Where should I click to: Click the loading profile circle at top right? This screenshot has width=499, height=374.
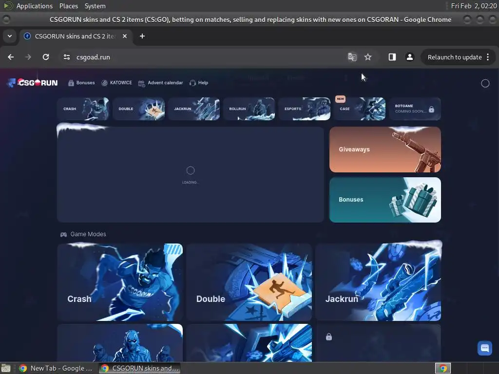485,83
